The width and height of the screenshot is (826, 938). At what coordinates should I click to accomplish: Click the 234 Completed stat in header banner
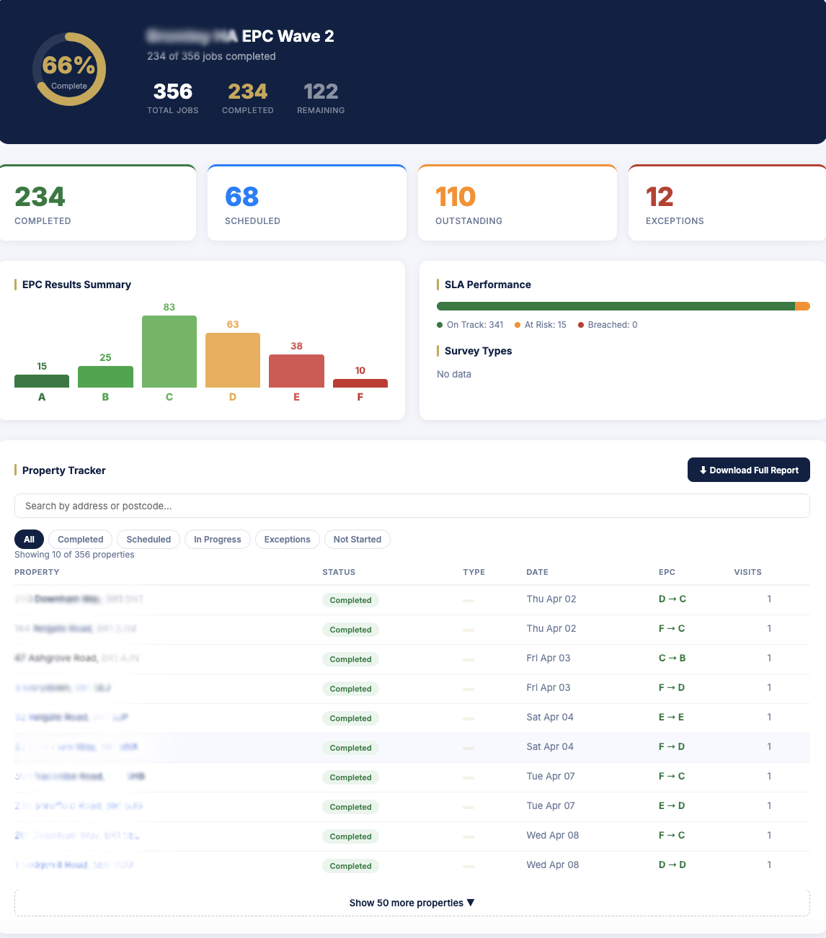(x=248, y=98)
